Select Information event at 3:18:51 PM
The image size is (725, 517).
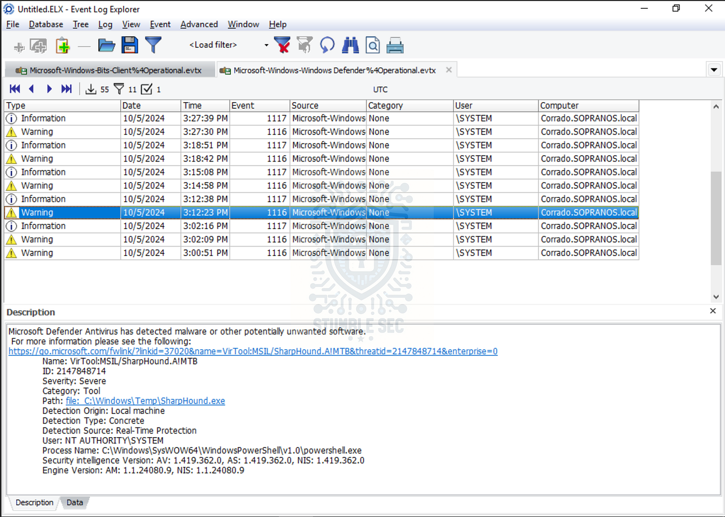click(x=321, y=146)
